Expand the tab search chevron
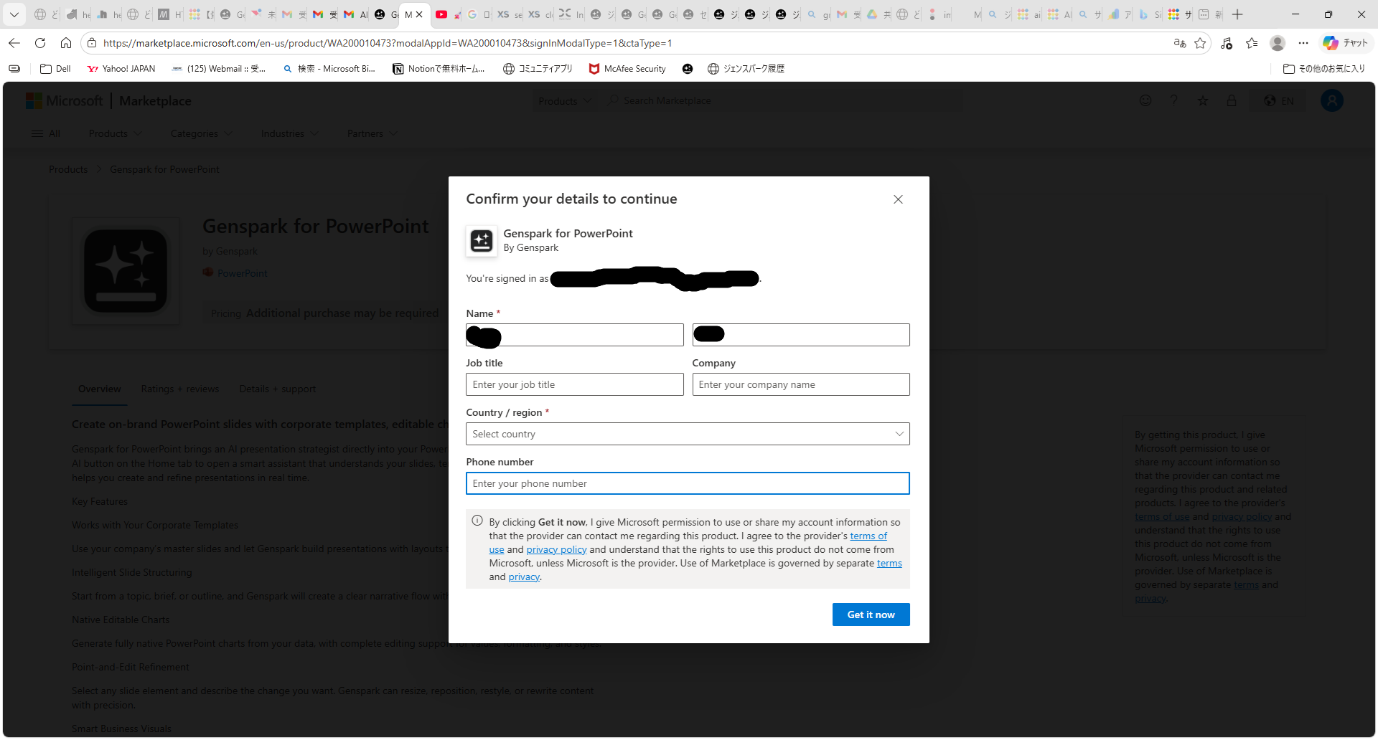The image size is (1378, 740). tap(14, 14)
